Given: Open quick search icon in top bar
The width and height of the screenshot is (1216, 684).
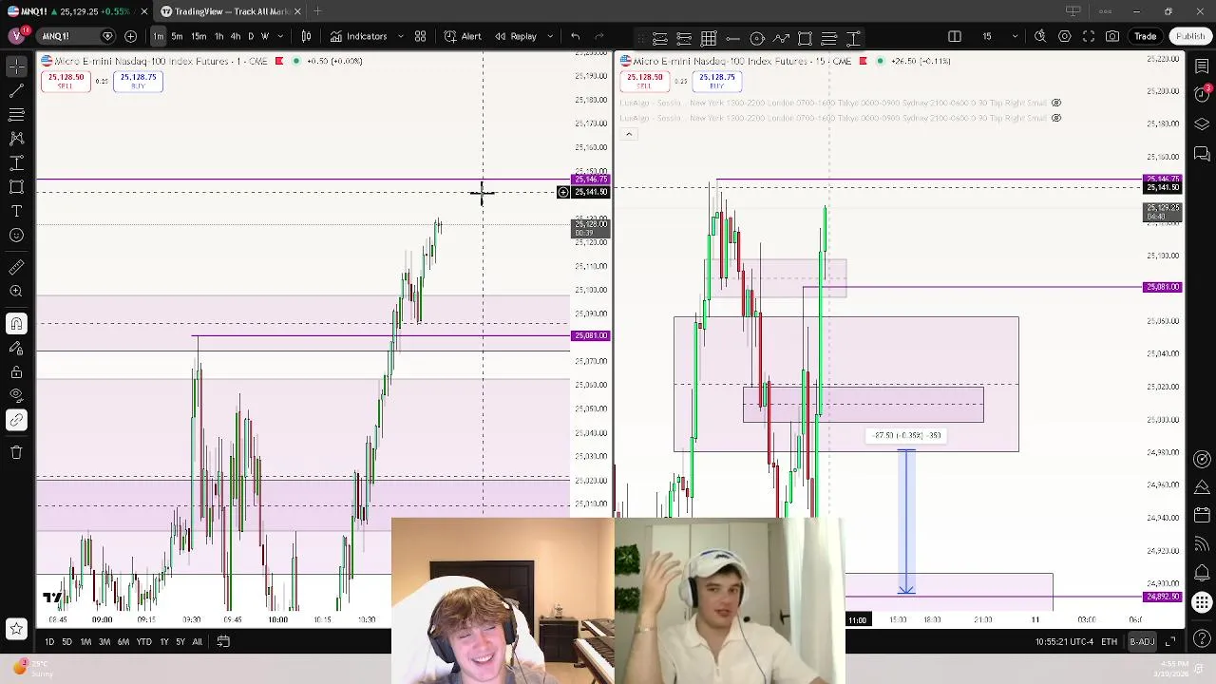Looking at the screenshot, I should 1040,36.
